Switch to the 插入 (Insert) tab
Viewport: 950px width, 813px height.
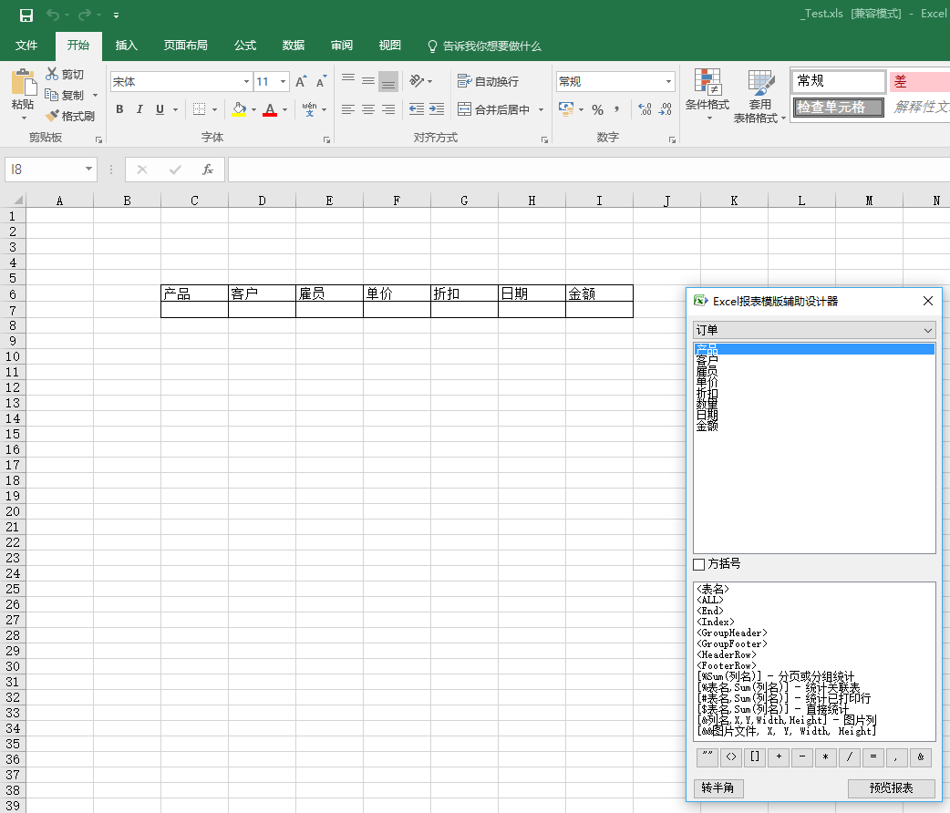point(126,46)
